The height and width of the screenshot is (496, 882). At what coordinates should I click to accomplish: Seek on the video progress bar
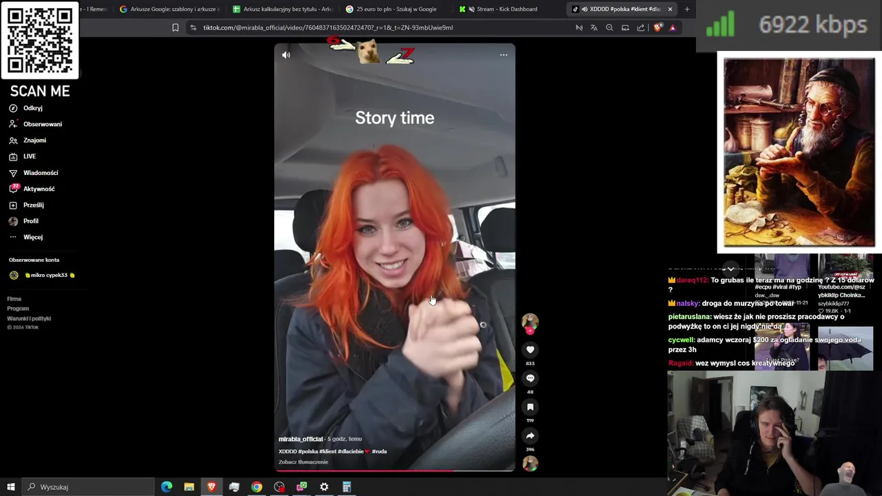(395, 471)
